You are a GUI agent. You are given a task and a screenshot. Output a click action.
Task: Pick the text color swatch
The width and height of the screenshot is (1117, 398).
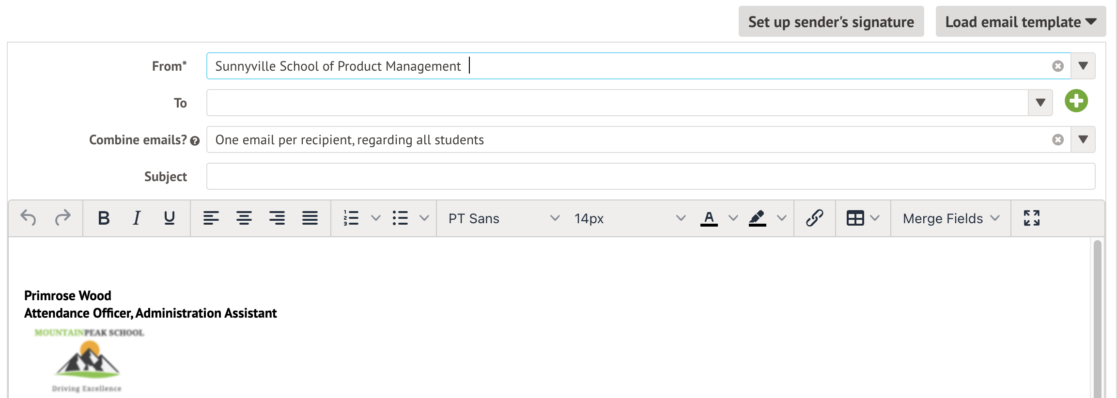click(709, 218)
